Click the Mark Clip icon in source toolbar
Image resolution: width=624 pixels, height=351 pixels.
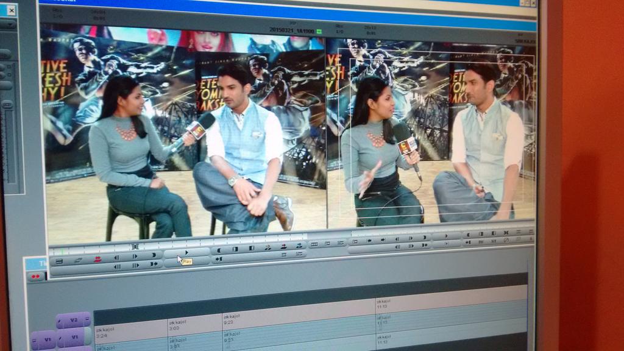[235, 249]
